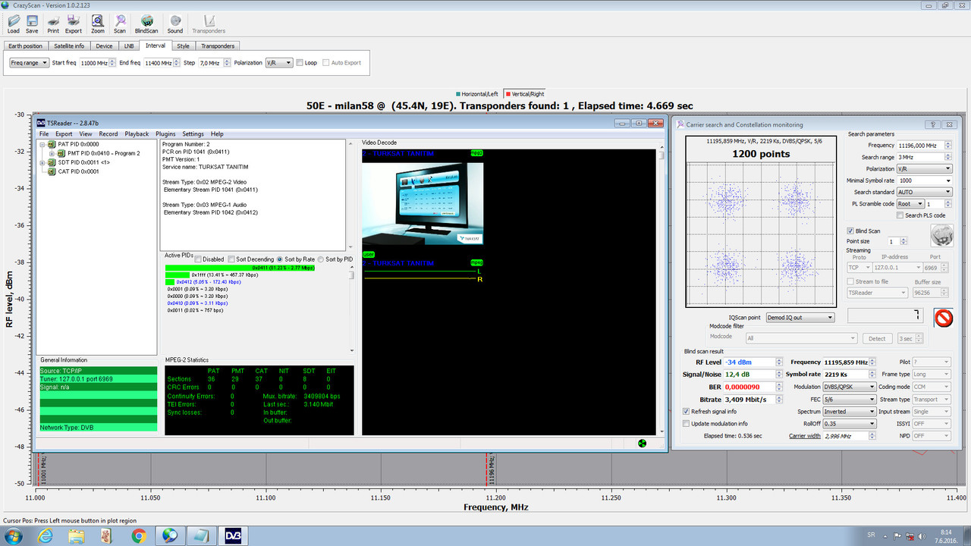The width and height of the screenshot is (971, 546).
Task: Open the Search standard AUTO dropdown
Action: [x=924, y=193]
